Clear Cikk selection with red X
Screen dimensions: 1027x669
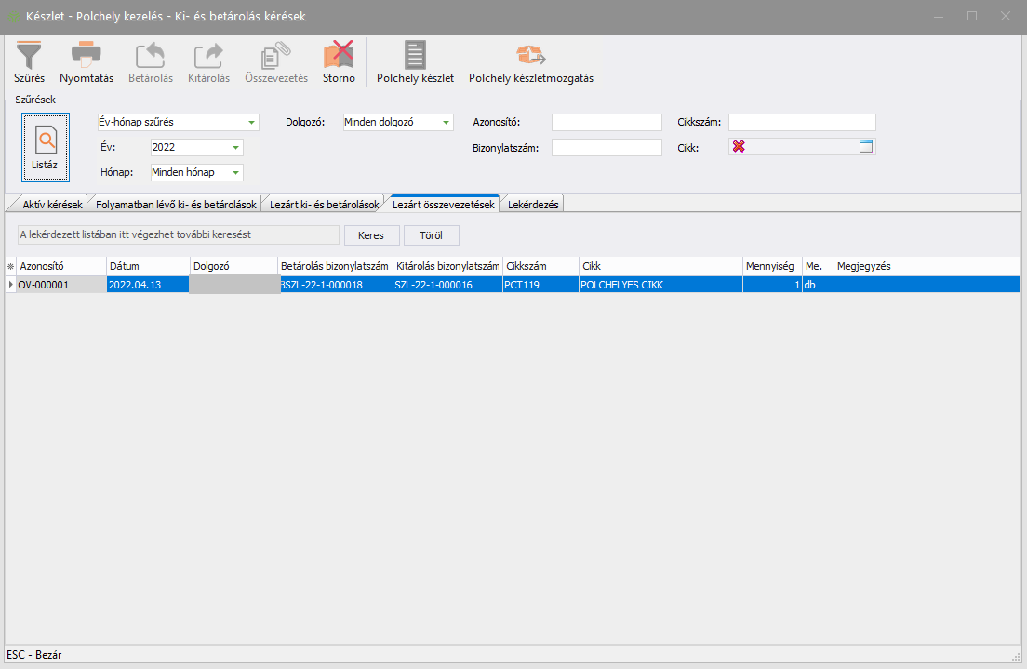click(739, 147)
